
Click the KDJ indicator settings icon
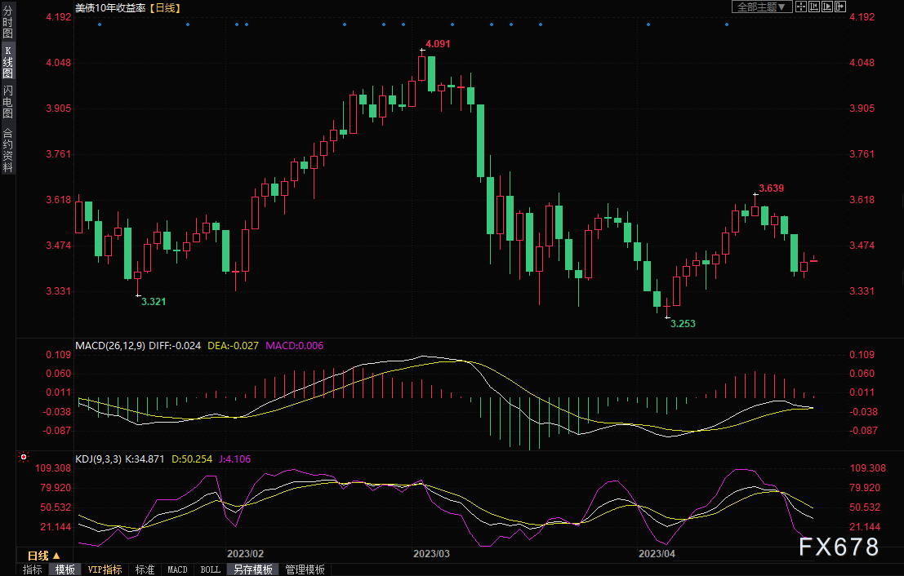pyautogui.click(x=24, y=459)
